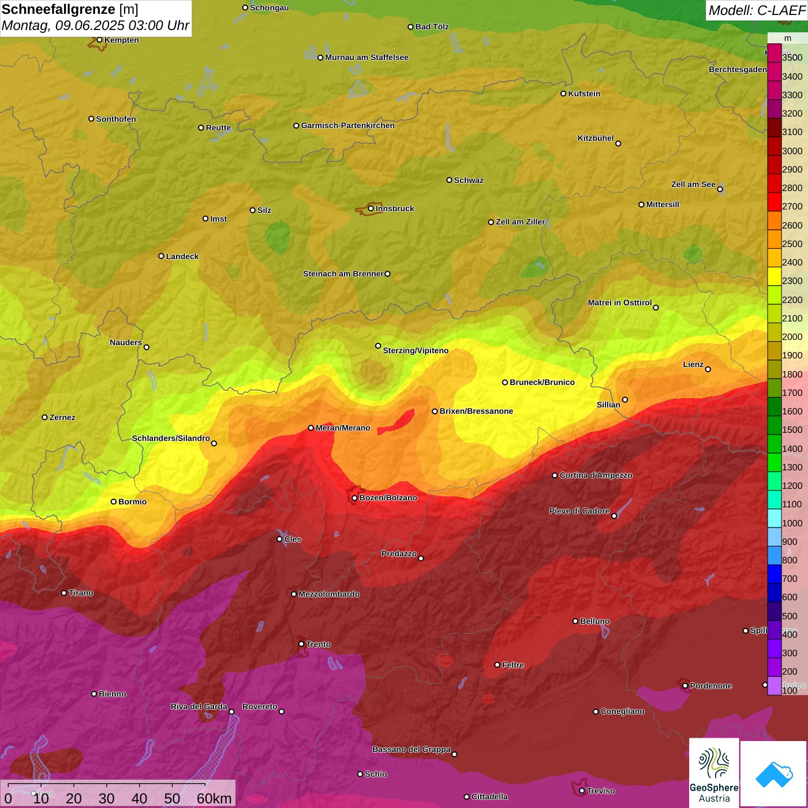Click the blue legend swatch beside 700

774,575
